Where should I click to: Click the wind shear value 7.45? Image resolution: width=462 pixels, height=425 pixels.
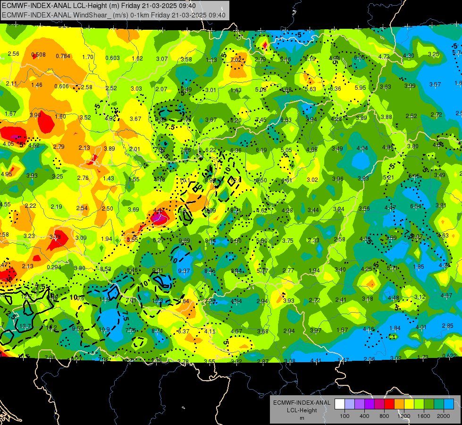[x=261, y=119]
